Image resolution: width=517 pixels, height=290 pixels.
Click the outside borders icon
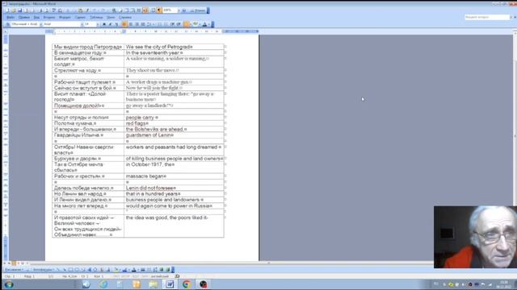click(187, 24)
